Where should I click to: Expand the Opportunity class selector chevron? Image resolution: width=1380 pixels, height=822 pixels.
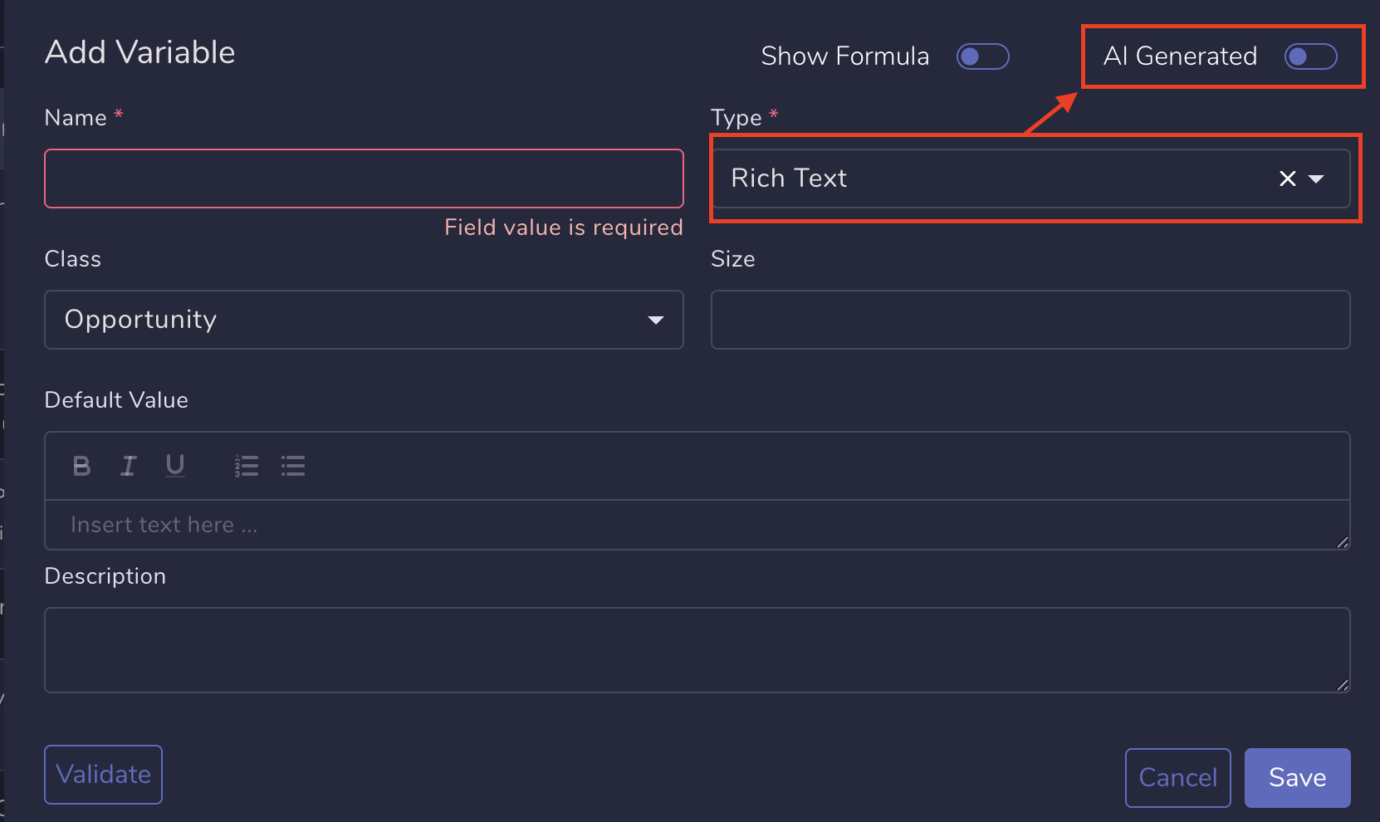[657, 320]
